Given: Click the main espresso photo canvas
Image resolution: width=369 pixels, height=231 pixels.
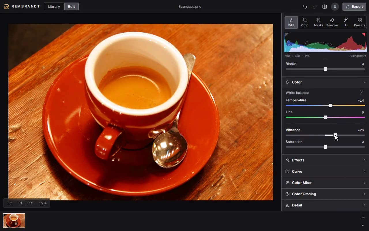Looking at the screenshot, I should coord(141,112).
